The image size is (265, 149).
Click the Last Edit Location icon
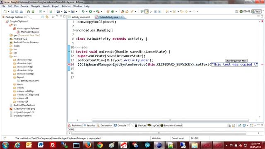coord(182,12)
